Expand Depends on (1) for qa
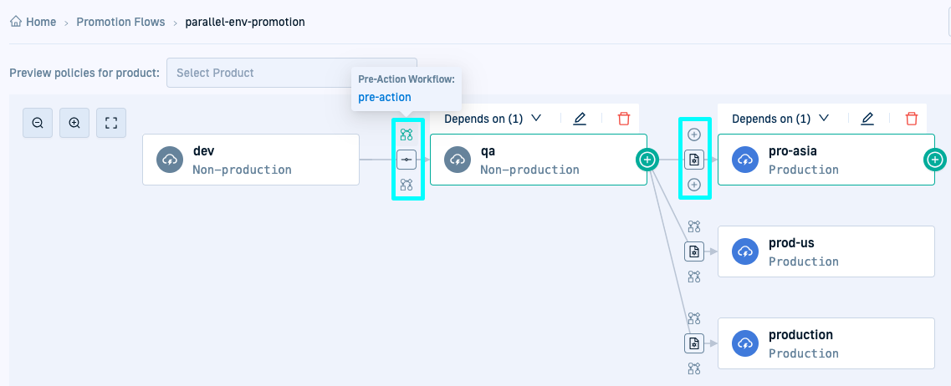 pyautogui.click(x=493, y=119)
